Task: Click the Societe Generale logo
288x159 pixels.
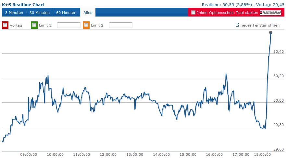Action: point(272,13)
